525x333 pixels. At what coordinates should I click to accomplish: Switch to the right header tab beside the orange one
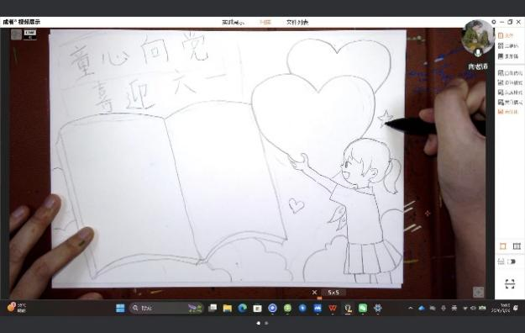297,23
